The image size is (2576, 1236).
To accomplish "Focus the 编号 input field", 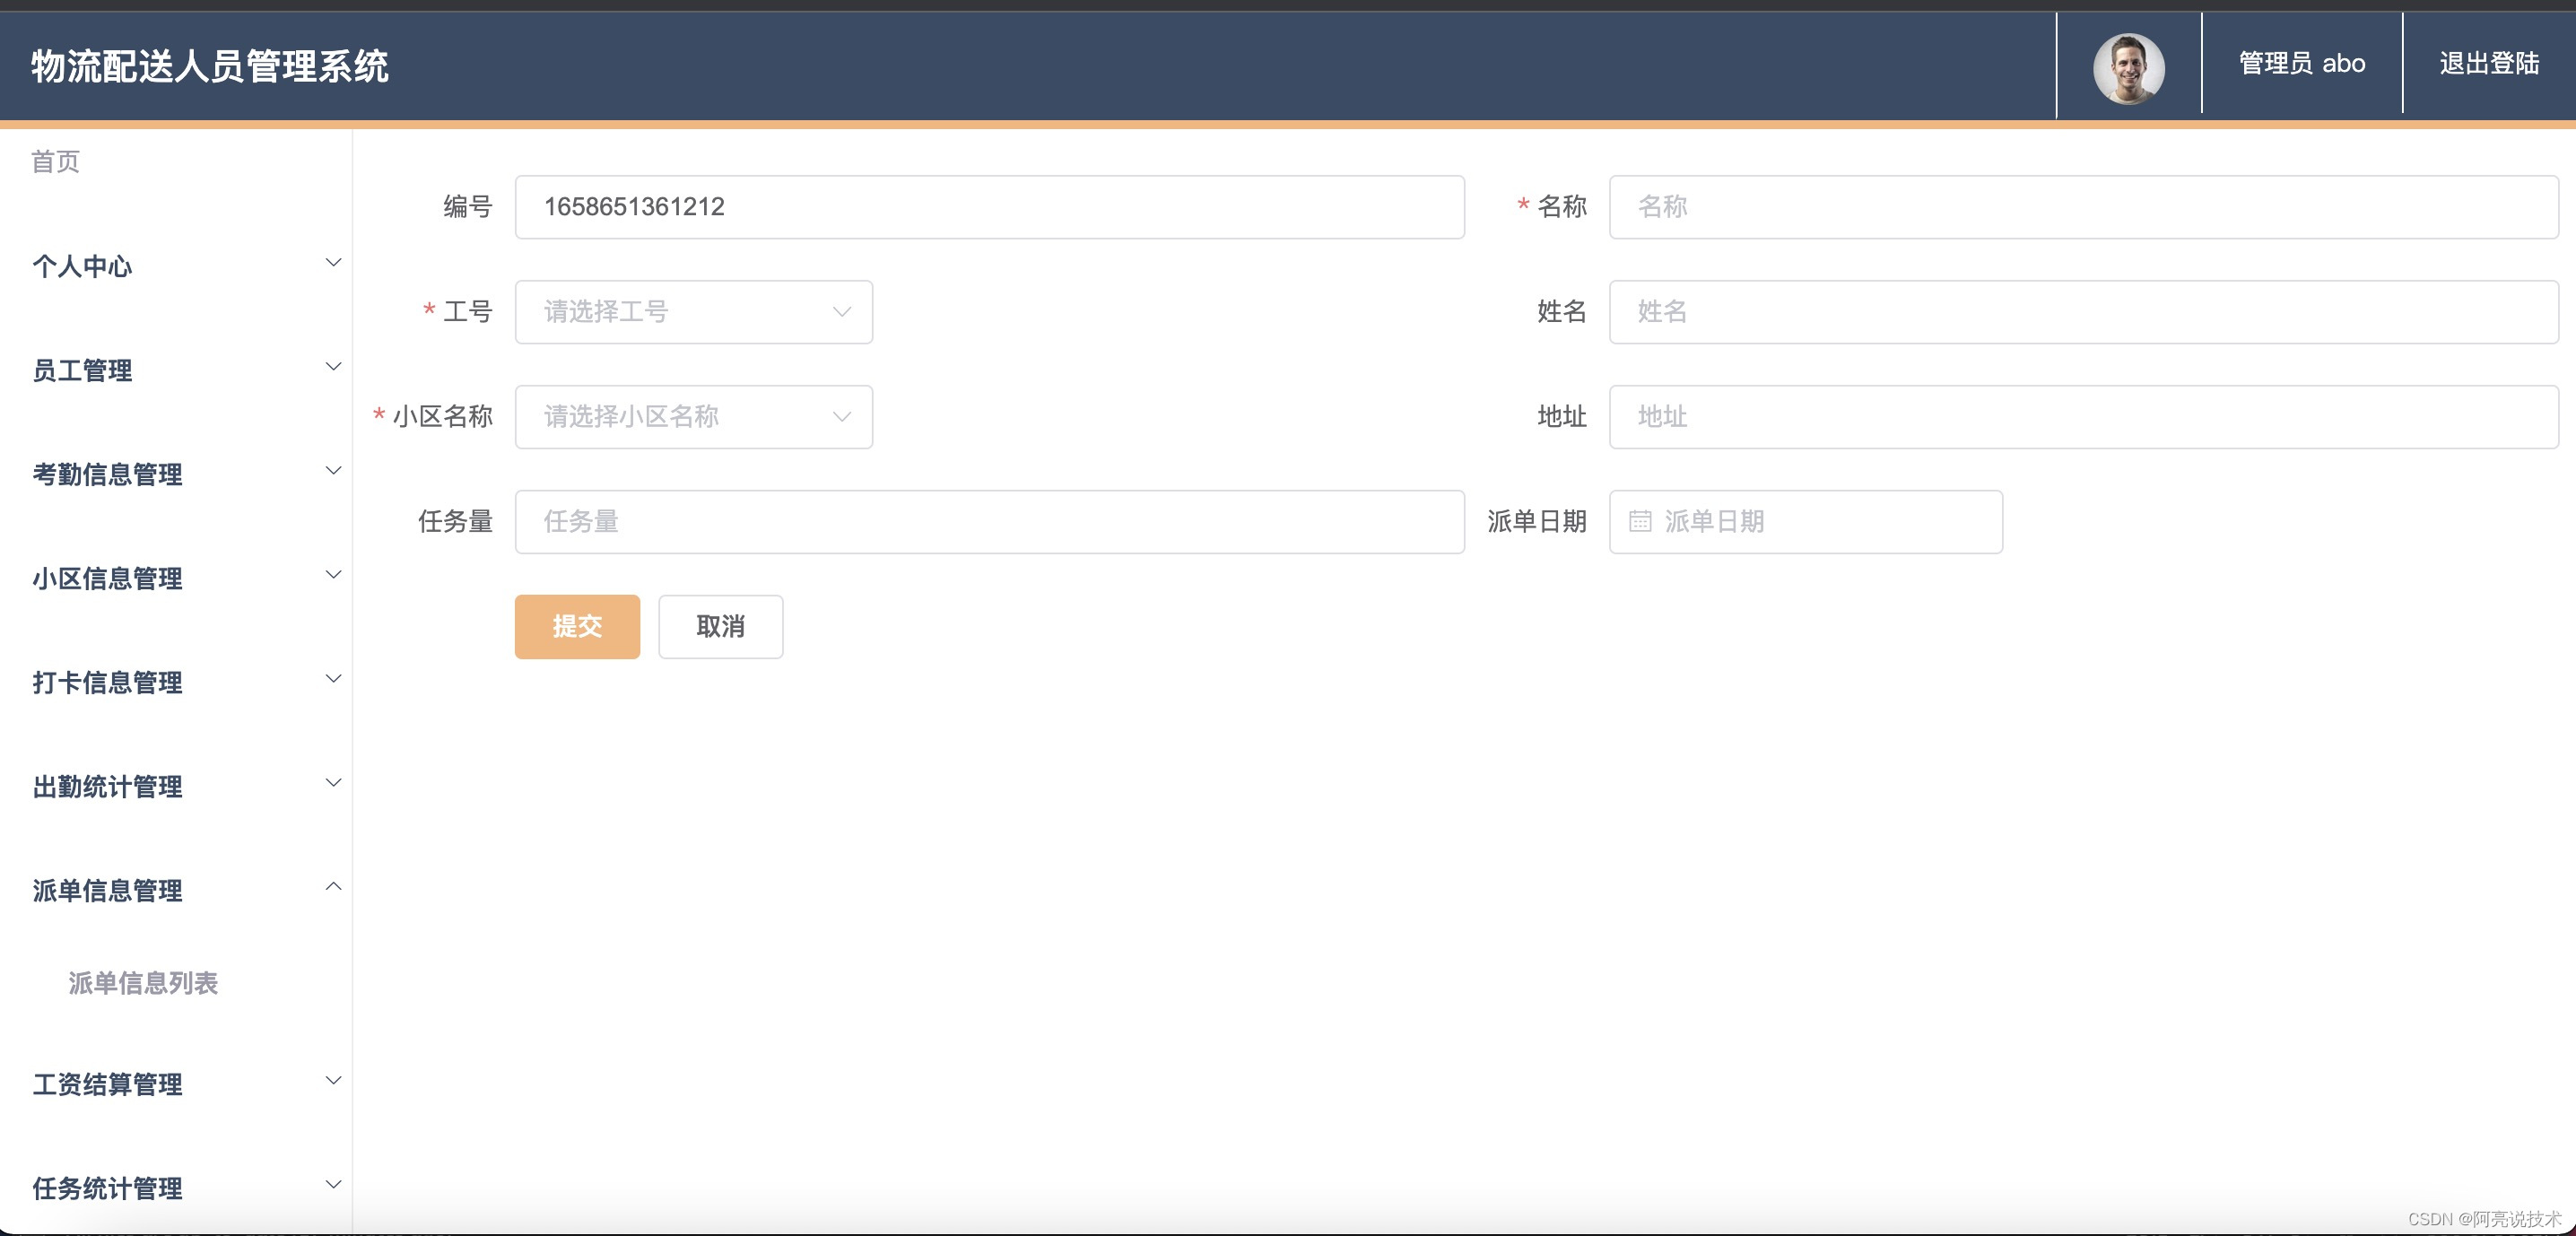I will pos(990,207).
